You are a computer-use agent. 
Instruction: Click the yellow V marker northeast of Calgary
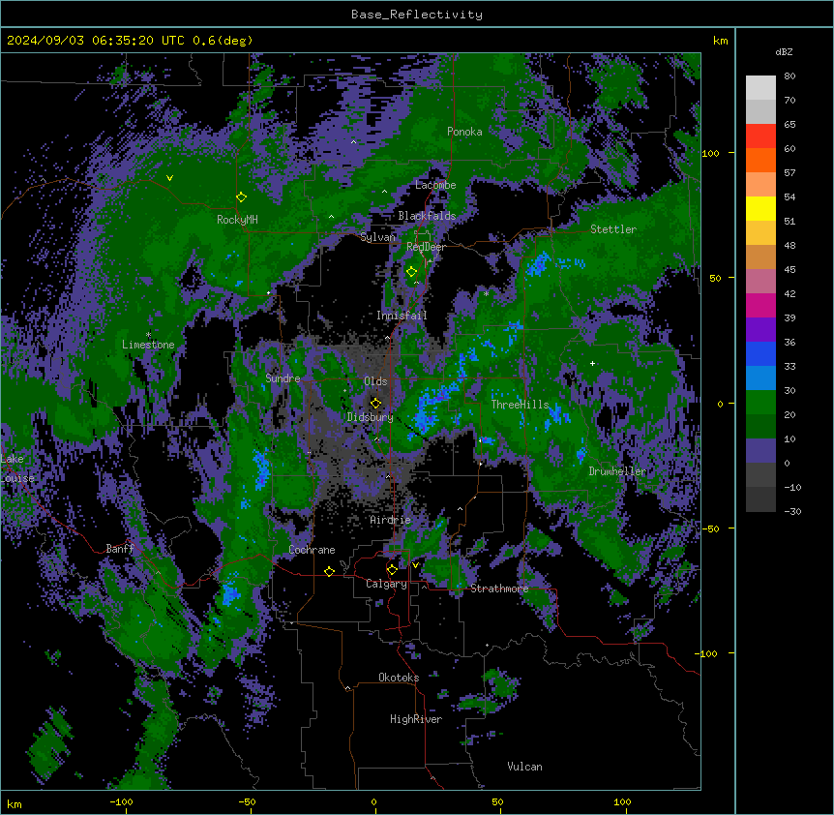pos(415,565)
